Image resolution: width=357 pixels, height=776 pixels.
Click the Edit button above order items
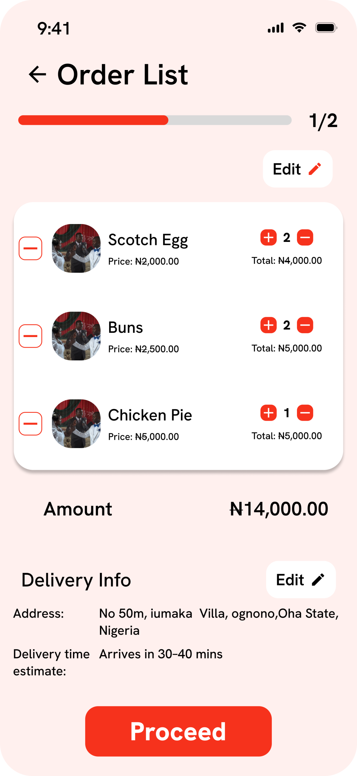coord(297,169)
